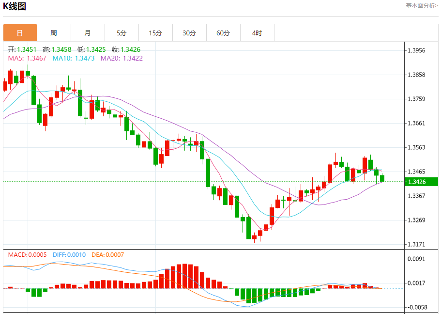Click the MA20: 1.3422 indicator label
The width and height of the screenshot is (441, 314).
[x=122, y=58]
